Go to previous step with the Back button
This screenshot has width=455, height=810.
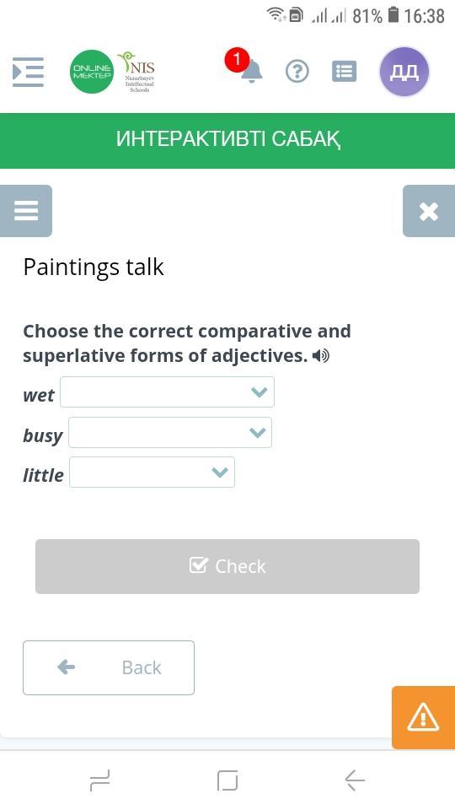[x=109, y=667]
